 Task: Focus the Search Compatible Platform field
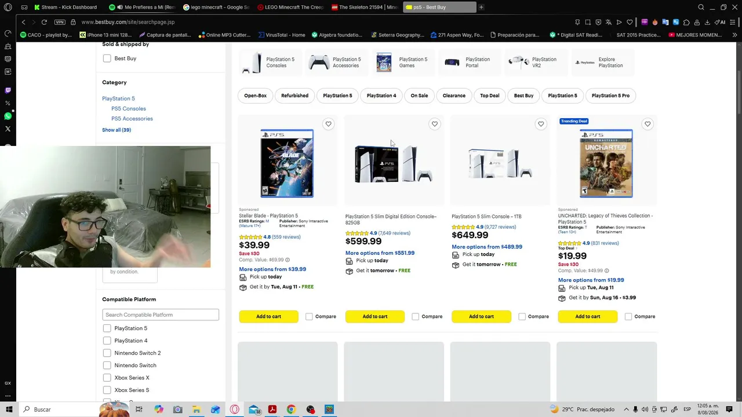[x=161, y=314]
